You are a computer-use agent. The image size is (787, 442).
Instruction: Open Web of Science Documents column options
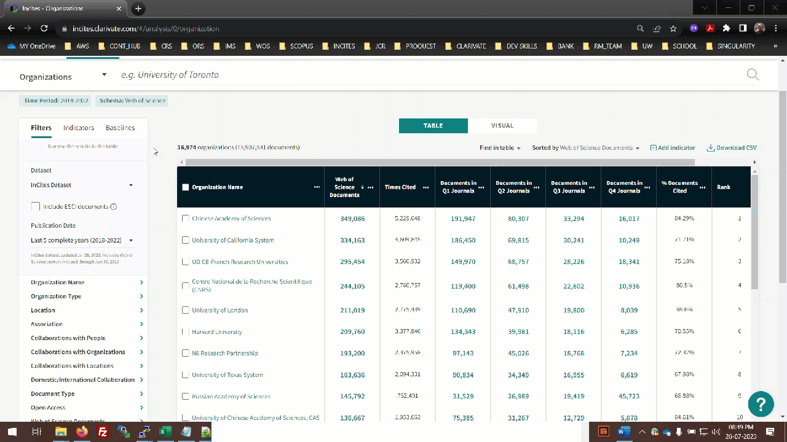(x=371, y=187)
